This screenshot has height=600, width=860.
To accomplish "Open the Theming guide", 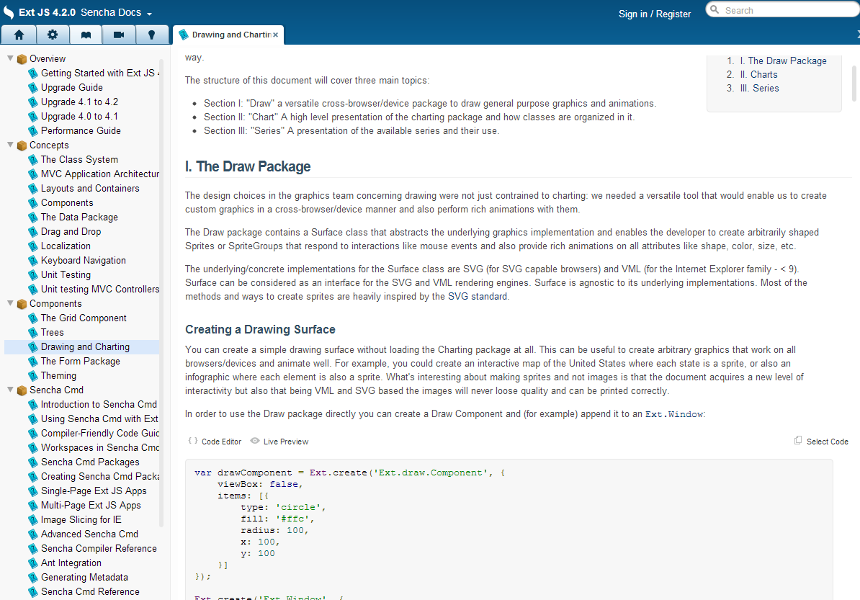I will tap(60, 375).
